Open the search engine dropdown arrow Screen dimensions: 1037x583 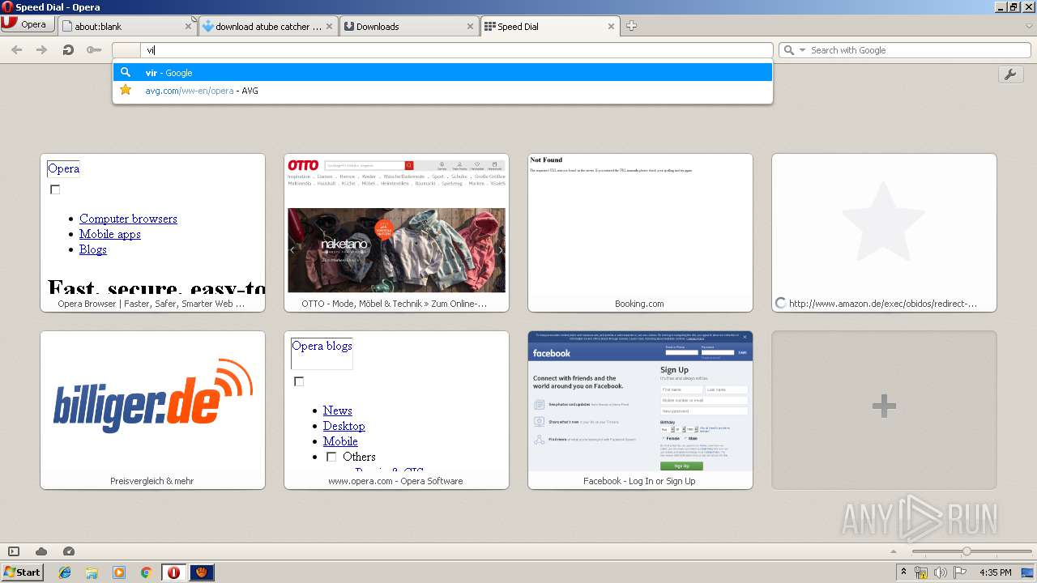click(803, 50)
